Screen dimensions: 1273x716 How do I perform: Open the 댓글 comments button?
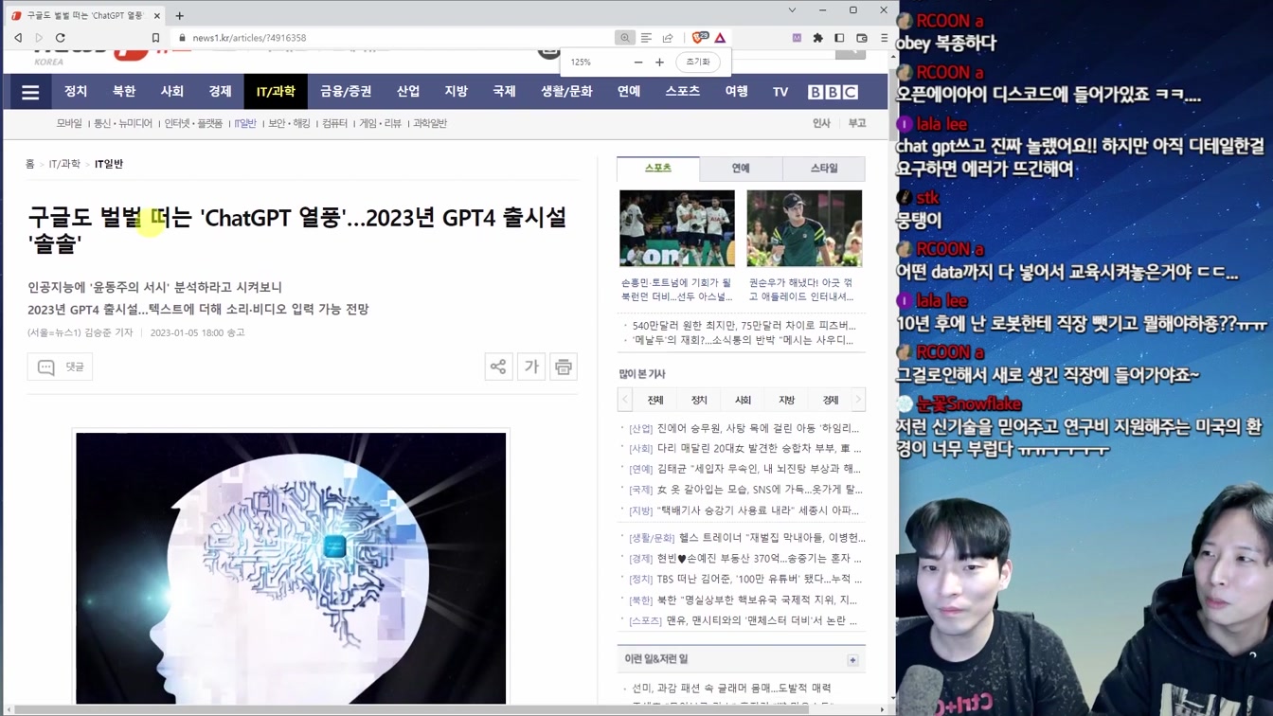pos(60,367)
